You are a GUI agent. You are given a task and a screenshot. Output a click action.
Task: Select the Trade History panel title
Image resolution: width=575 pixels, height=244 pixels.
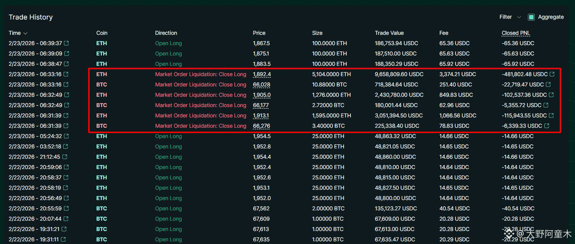click(31, 17)
